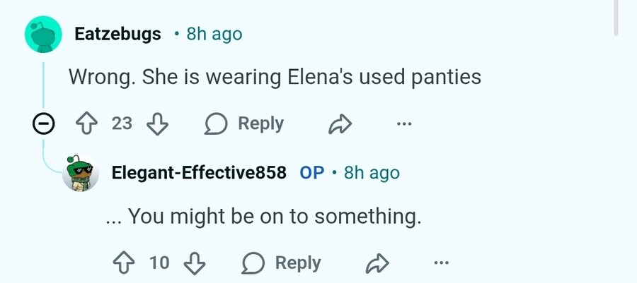The height and width of the screenshot is (283, 637).
Task: Upvote the Eatzebugs comment
Action: [85, 124]
